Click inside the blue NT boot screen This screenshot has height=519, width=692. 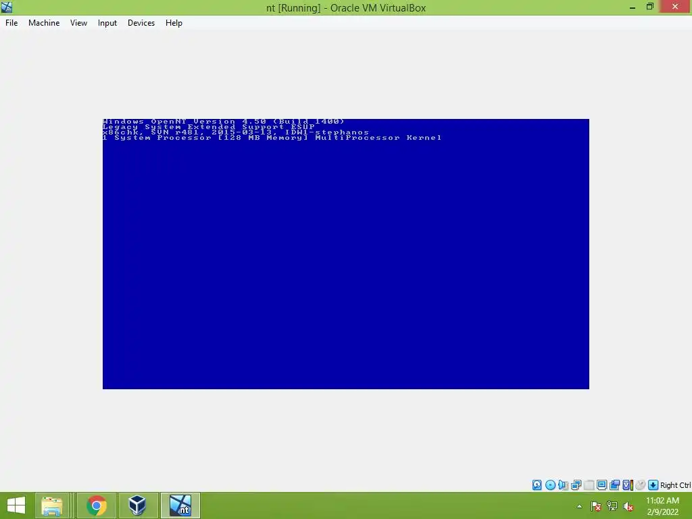[x=345, y=254]
